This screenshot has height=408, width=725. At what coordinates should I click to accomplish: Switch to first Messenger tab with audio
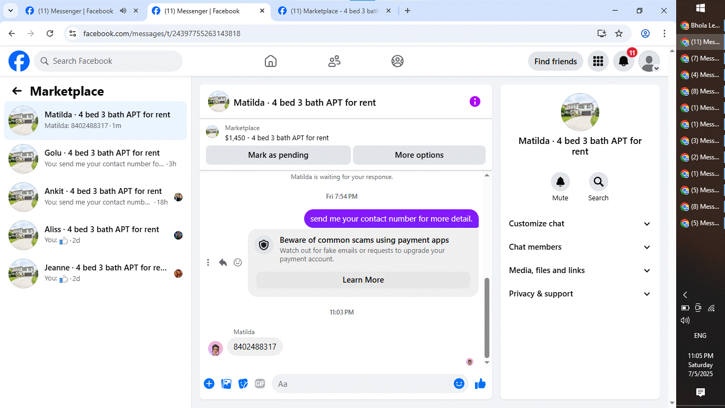[74, 11]
